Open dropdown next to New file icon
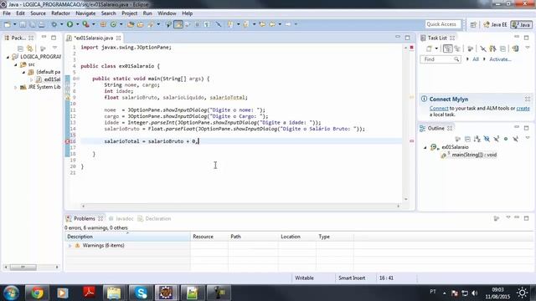 [x=15, y=24]
